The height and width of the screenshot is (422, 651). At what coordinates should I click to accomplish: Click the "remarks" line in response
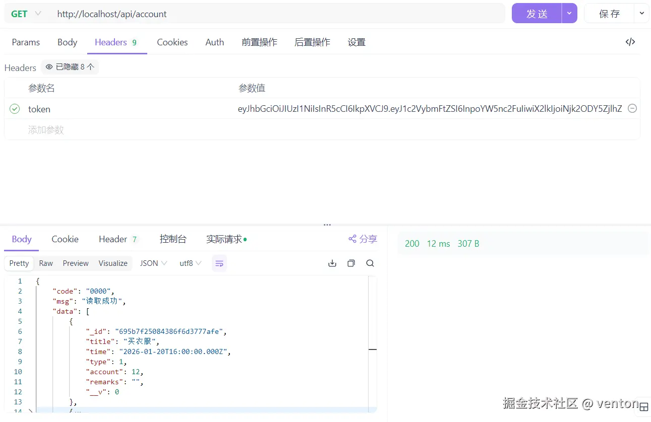pos(114,382)
